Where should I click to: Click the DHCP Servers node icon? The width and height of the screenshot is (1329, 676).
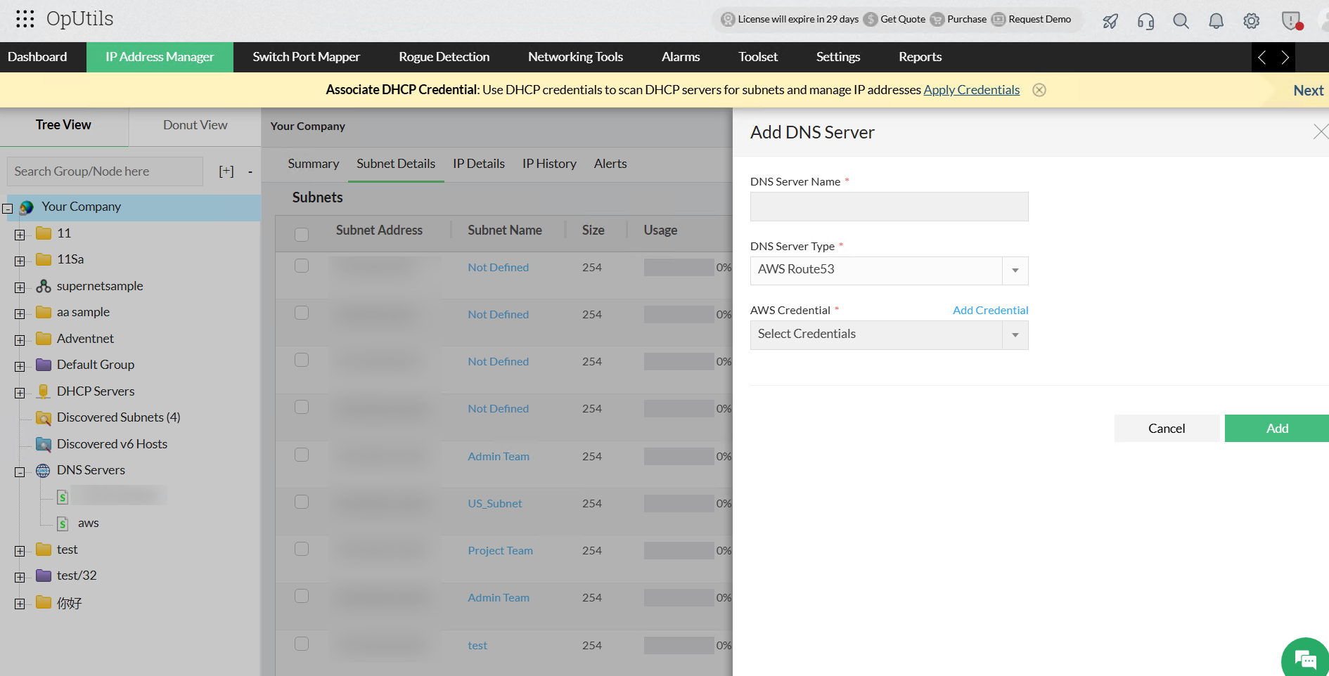click(x=44, y=391)
